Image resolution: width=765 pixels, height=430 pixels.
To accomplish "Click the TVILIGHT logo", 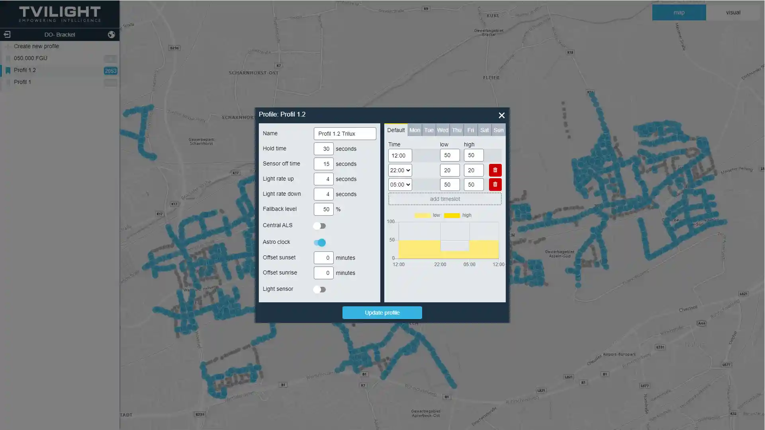I will [60, 14].
